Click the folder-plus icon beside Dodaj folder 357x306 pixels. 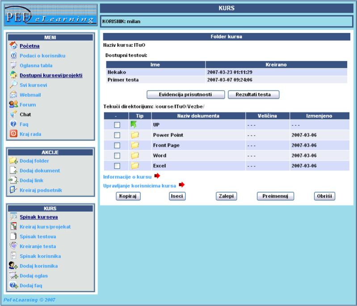[x=13, y=161]
